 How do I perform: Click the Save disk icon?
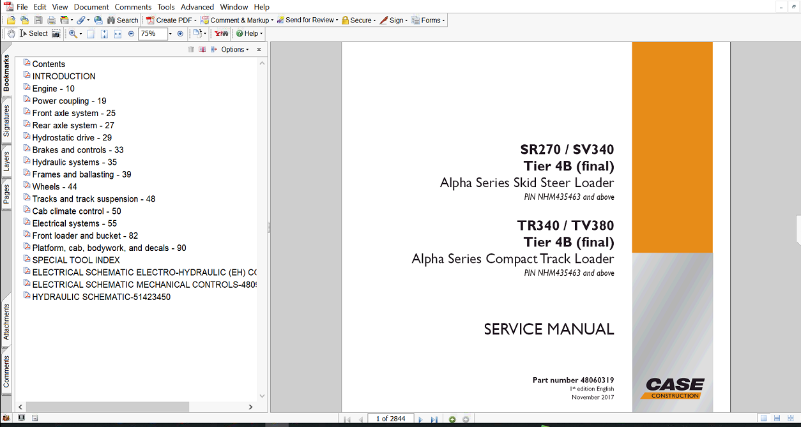pos(38,20)
